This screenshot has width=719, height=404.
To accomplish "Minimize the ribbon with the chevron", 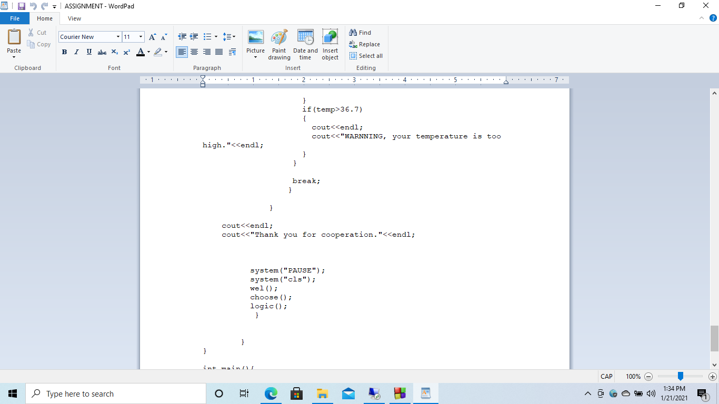I will [x=702, y=18].
